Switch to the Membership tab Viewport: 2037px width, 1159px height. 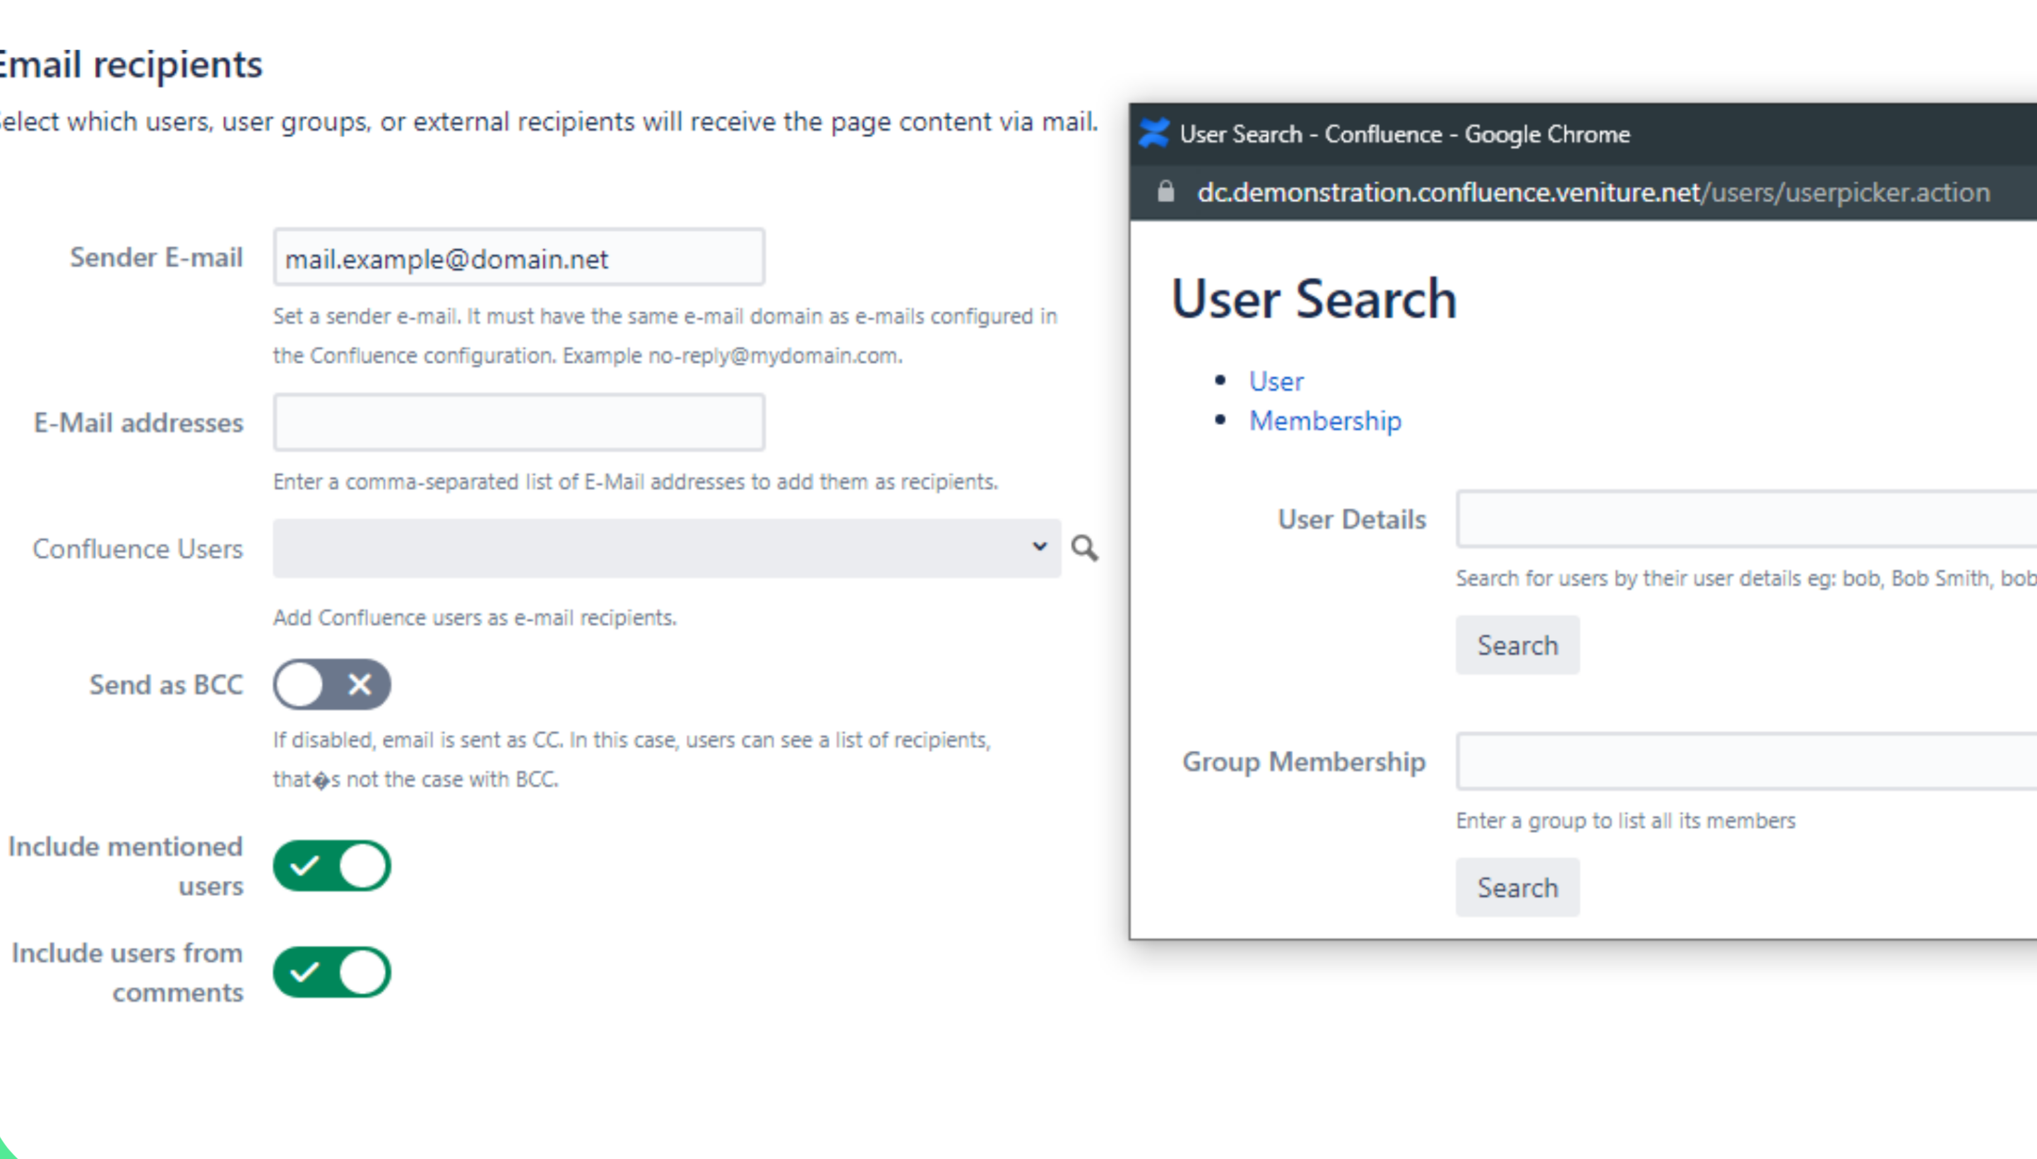1324,421
